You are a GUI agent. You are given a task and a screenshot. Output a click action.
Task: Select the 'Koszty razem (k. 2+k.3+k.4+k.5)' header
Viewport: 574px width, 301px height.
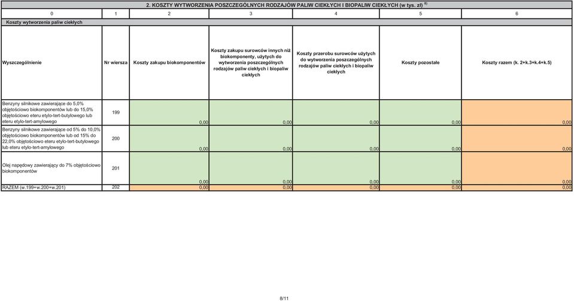pyautogui.click(x=517, y=63)
